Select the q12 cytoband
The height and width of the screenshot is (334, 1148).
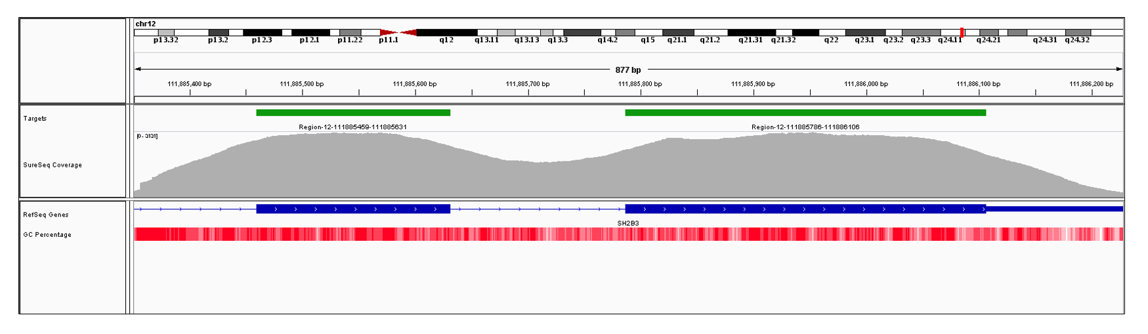pyautogui.click(x=446, y=32)
